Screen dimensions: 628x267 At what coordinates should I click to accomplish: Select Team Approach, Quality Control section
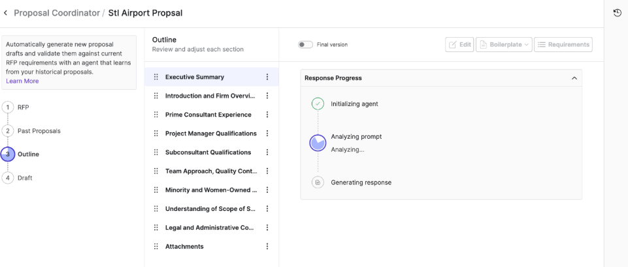click(212, 171)
